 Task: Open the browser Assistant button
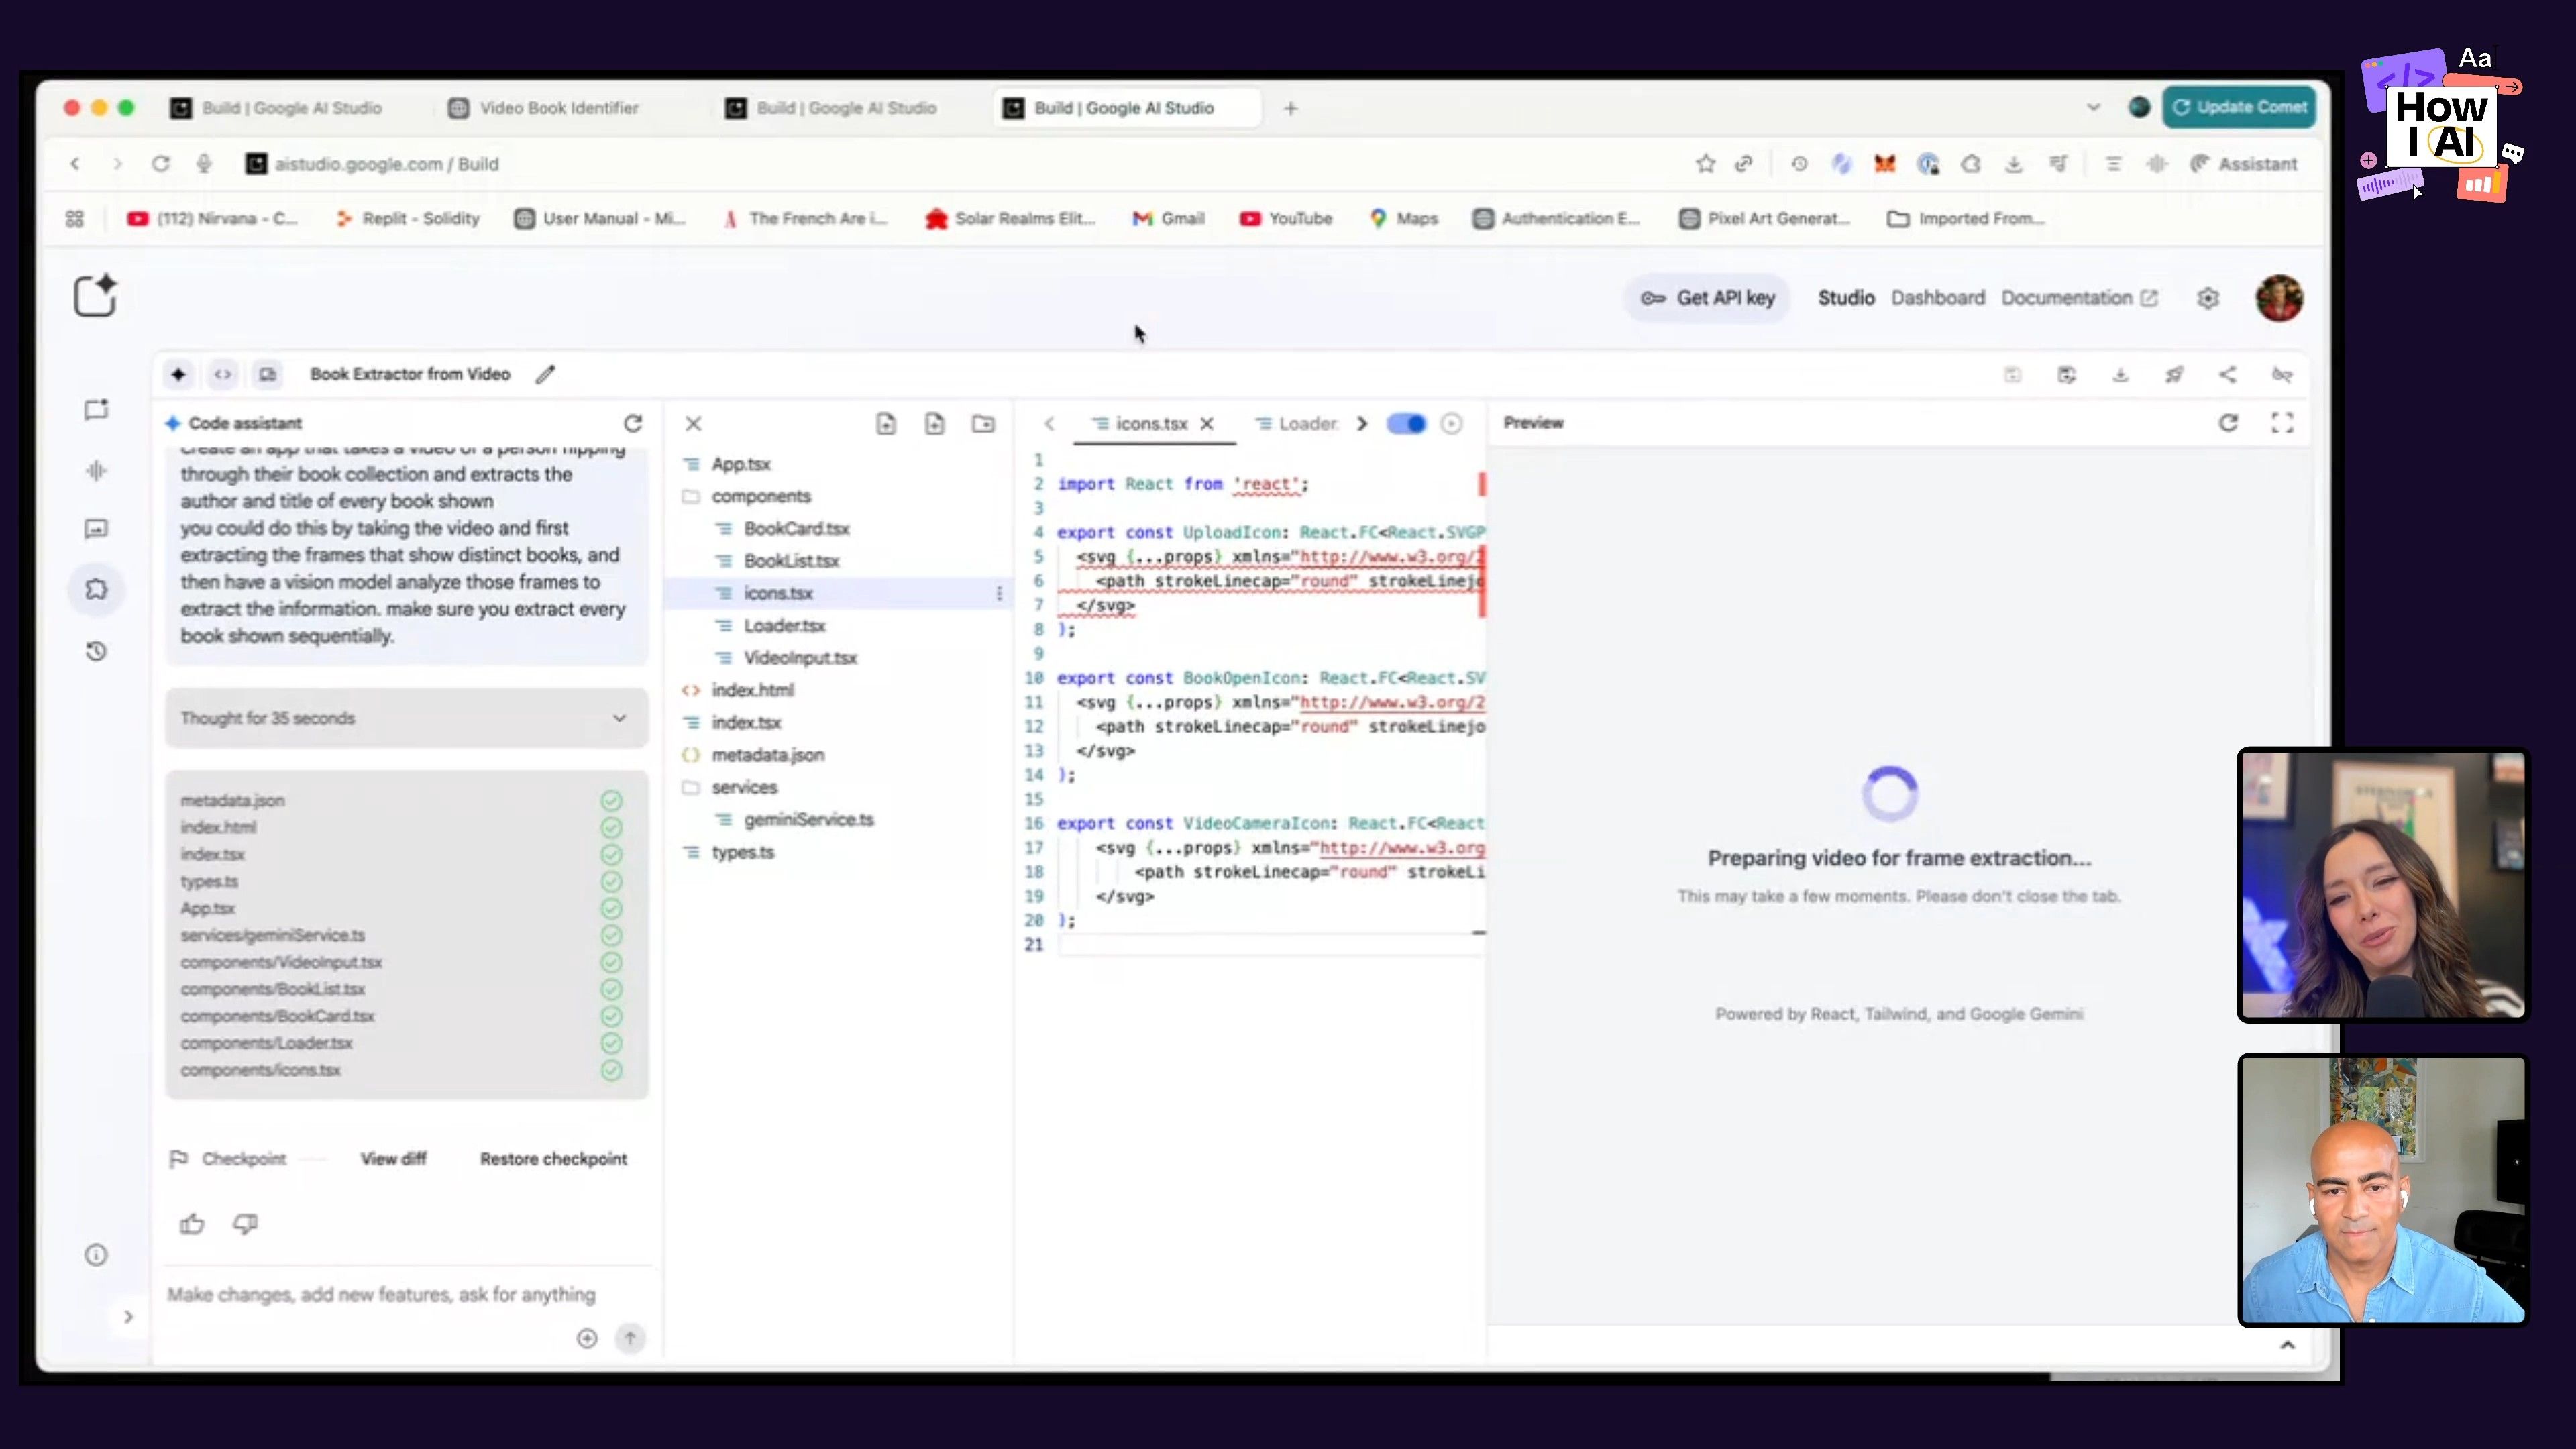click(x=2243, y=164)
